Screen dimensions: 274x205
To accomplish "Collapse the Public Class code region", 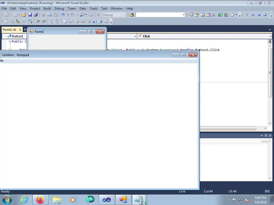I will 10,41.
